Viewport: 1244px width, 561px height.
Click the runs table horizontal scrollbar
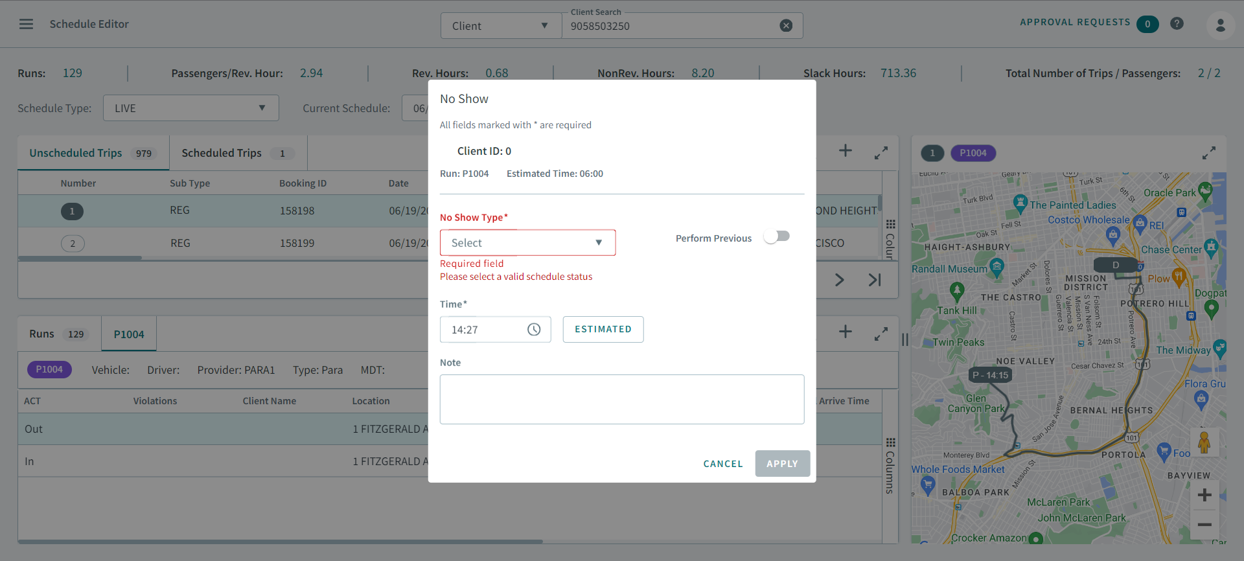click(280, 542)
